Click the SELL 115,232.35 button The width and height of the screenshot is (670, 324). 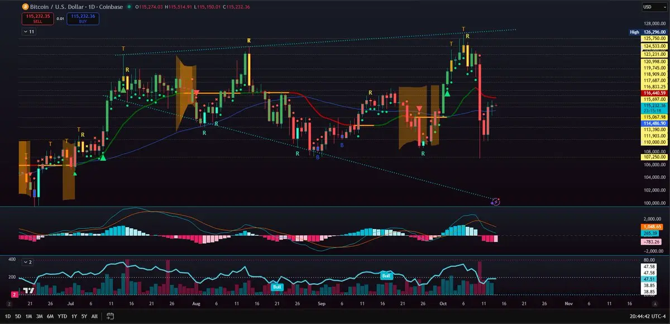(37, 19)
